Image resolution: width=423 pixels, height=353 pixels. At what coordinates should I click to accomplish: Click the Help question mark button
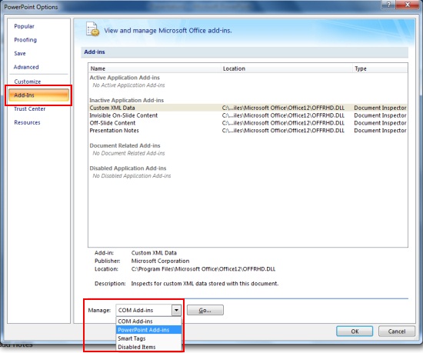click(x=388, y=5)
